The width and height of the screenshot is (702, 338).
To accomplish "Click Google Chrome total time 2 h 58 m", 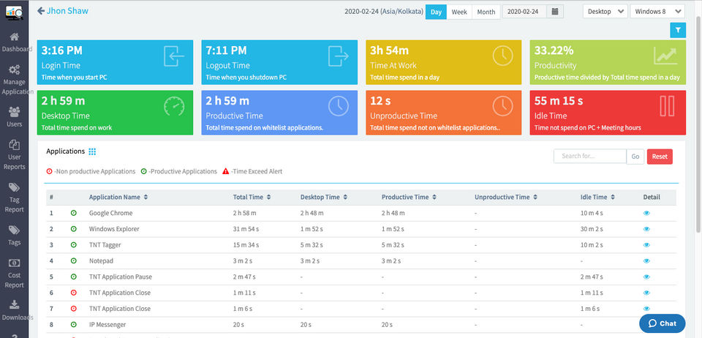I will click(244, 213).
